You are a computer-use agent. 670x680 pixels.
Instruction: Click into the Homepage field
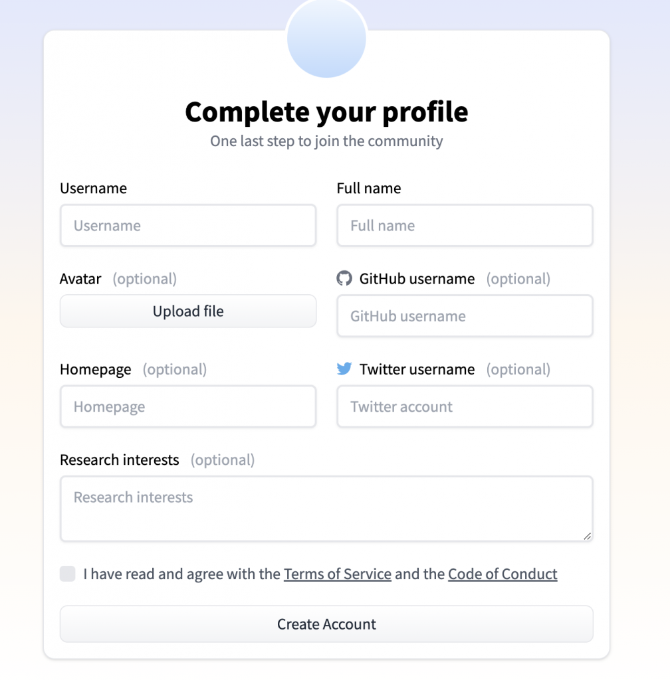pos(188,407)
